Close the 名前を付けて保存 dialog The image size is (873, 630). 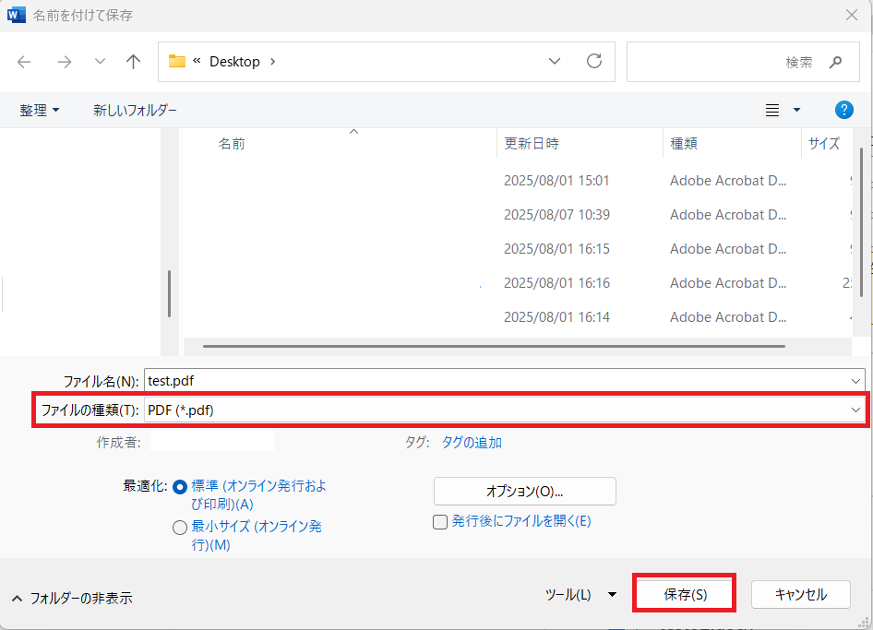852,15
